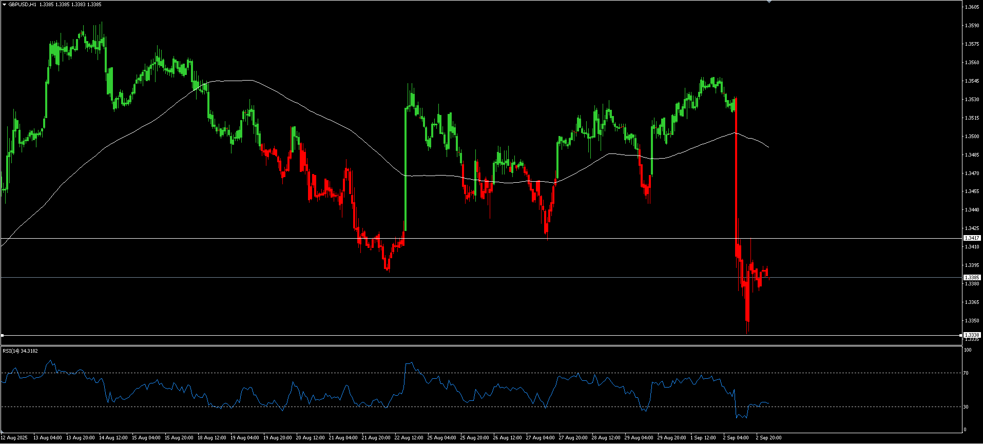Click the right-end handle of the 1.3338 line
The image size is (983, 444).
[x=961, y=335]
